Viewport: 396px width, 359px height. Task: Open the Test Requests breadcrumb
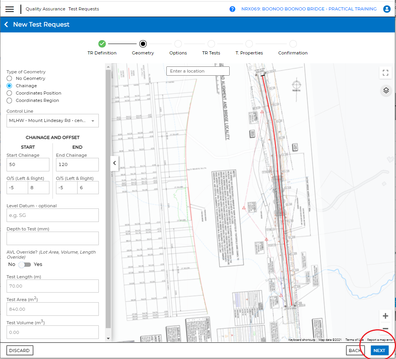click(x=83, y=9)
